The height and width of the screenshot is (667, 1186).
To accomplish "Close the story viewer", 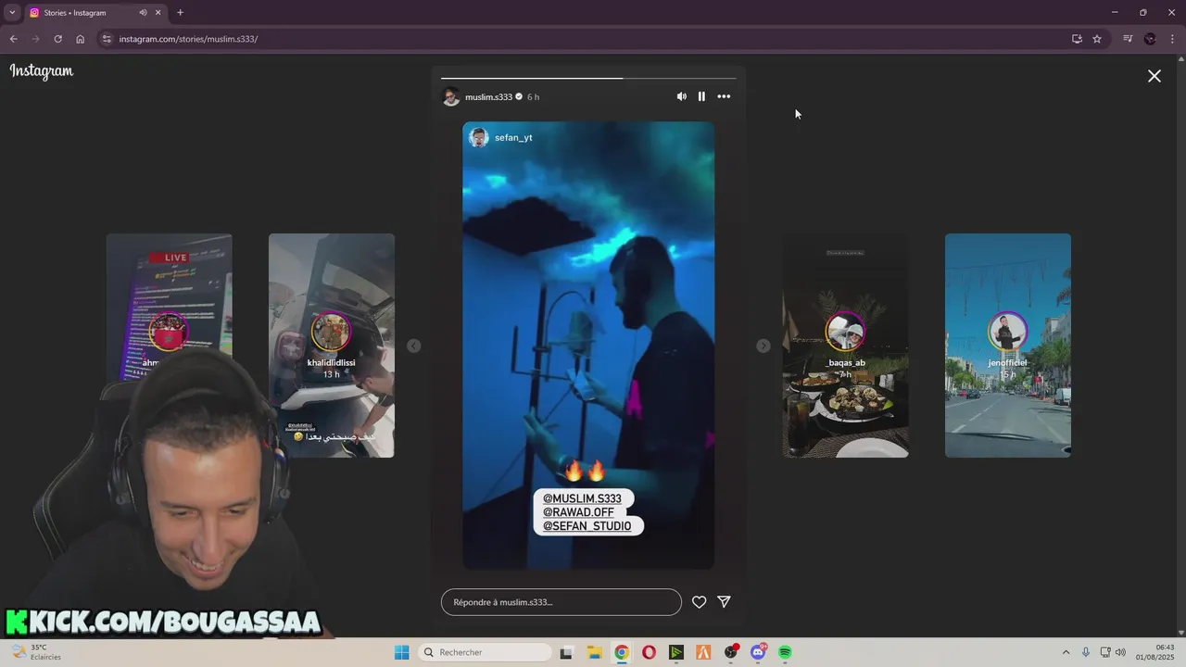I will (1154, 76).
